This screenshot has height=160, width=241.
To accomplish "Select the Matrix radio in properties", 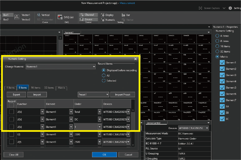I will pyautogui.click(x=217, y=57).
